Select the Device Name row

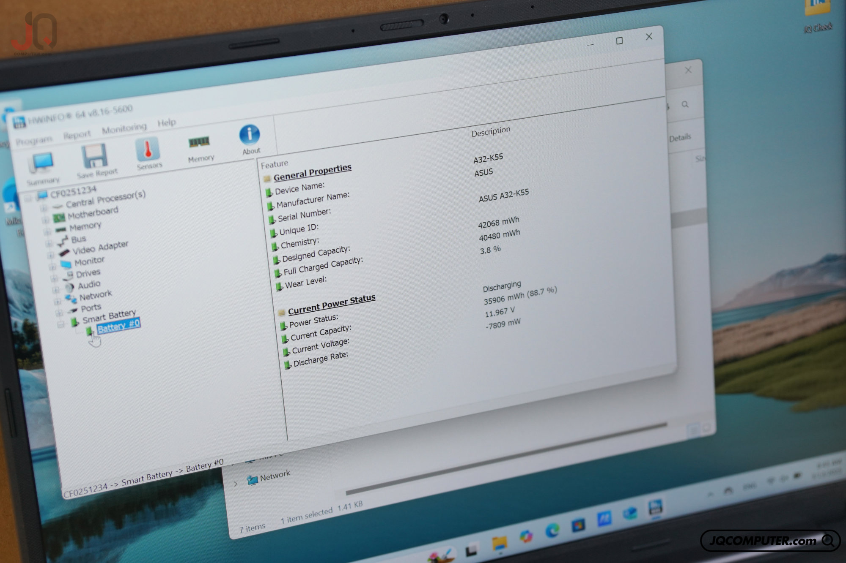click(299, 188)
